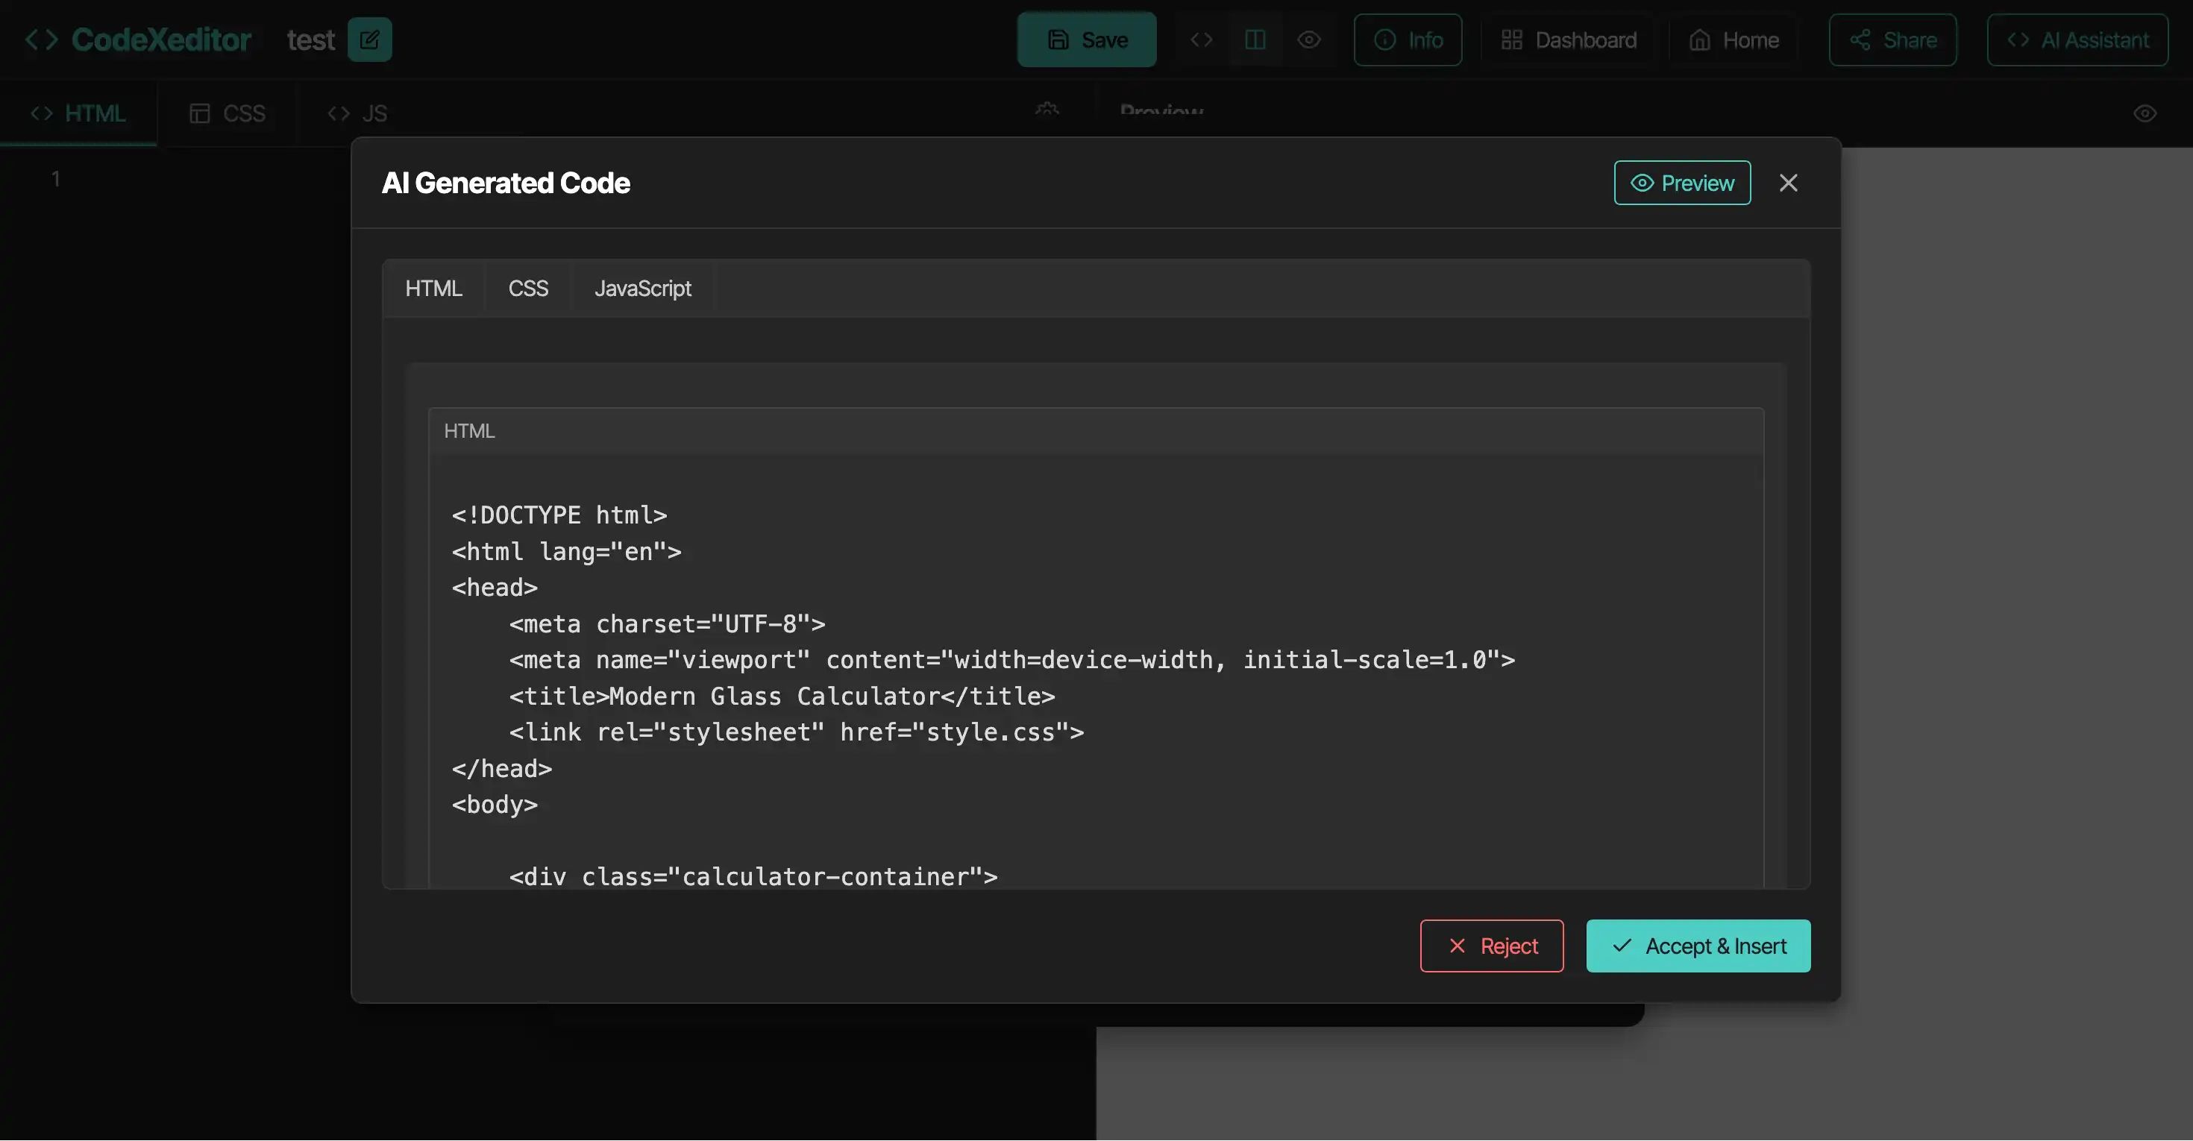Click the calculator-container div line
The image size is (2193, 1141).
tap(753, 876)
